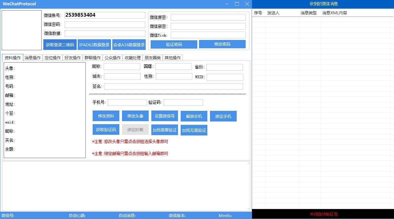
Task: Focus the 验证码 input field
Action: (x=183, y=103)
